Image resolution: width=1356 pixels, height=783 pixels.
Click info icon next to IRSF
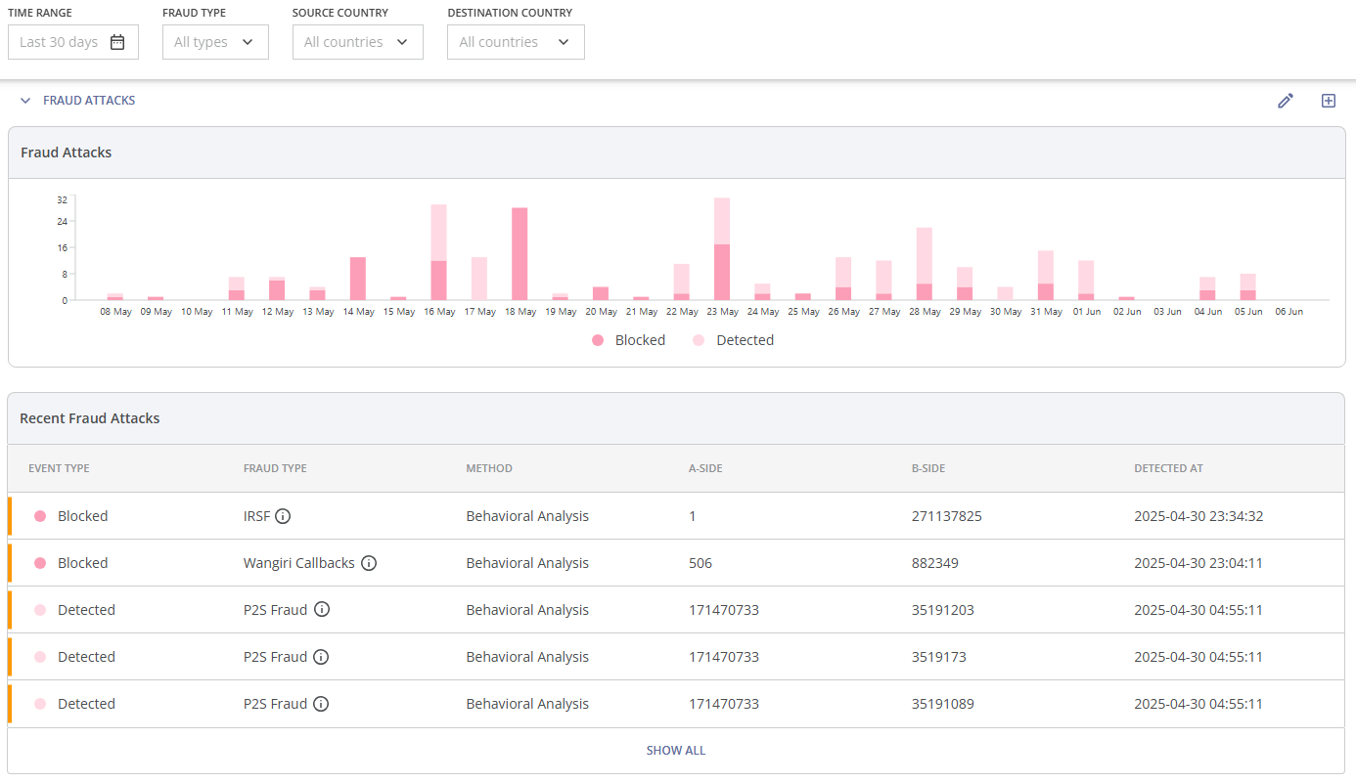point(283,516)
